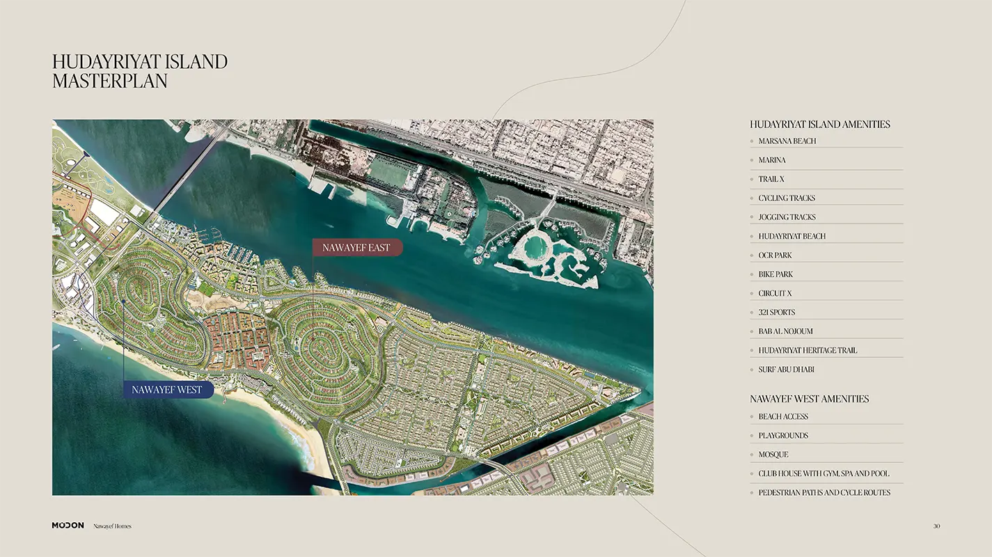This screenshot has width=992, height=557.
Task: Select Cycling Tracks from the amenities
Action: 787,198
